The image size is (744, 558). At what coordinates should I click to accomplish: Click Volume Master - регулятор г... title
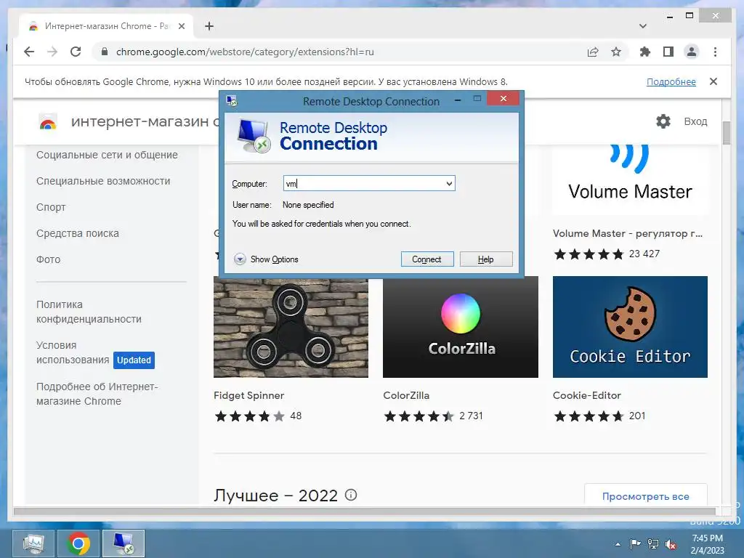click(x=628, y=233)
